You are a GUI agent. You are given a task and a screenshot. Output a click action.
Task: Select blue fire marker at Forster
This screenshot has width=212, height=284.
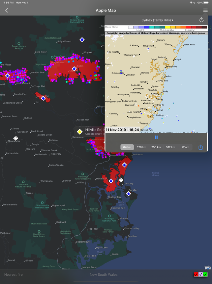(129, 194)
